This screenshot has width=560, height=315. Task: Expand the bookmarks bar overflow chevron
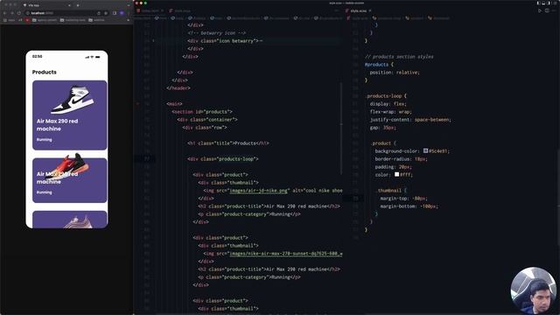[x=129, y=20]
